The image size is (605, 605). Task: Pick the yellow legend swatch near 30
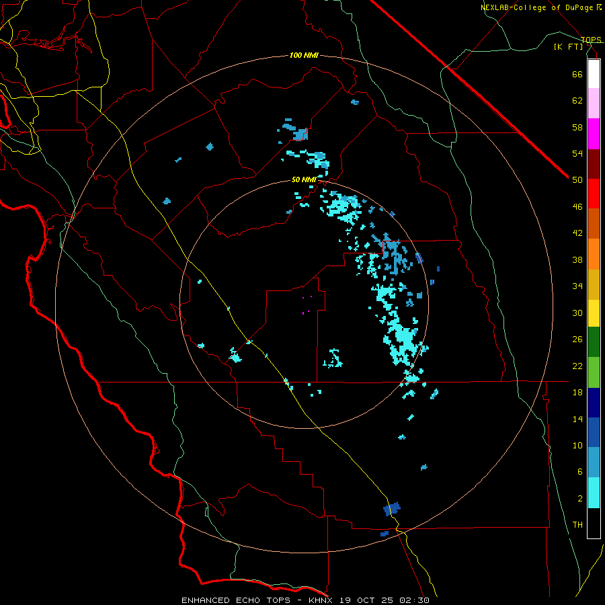pyautogui.click(x=594, y=313)
